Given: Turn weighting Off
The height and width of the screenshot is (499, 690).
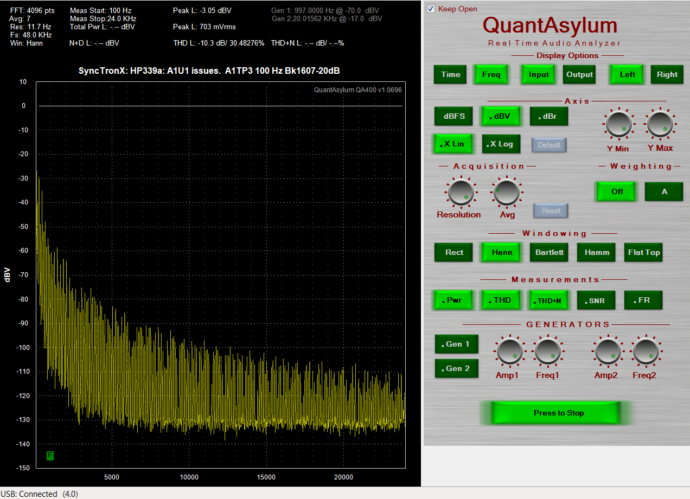Looking at the screenshot, I should (x=617, y=191).
